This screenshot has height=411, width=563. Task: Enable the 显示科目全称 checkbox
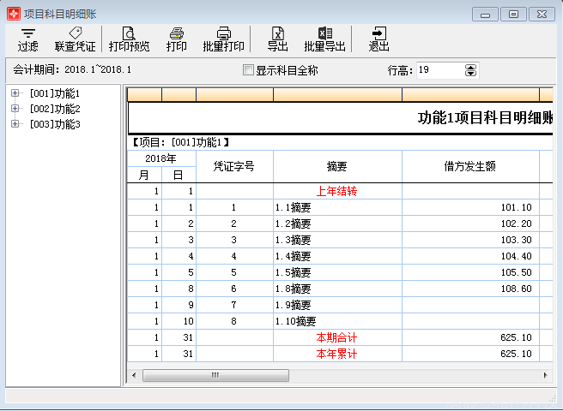click(249, 70)
